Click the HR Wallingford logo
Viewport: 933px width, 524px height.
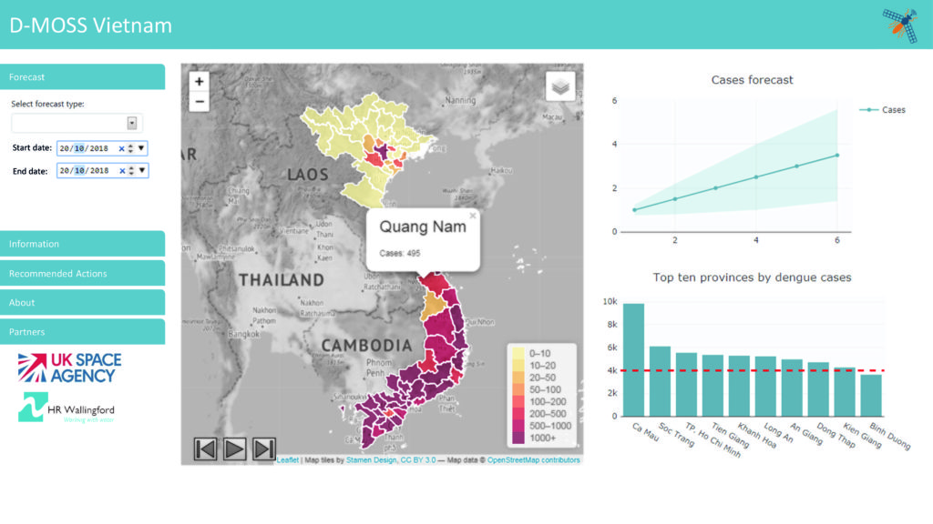(x=66, y=408)
